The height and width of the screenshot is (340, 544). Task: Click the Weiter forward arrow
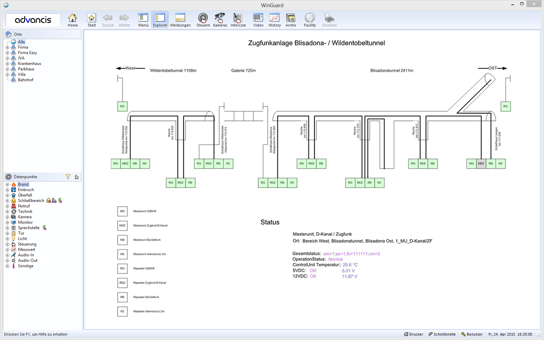124,20
